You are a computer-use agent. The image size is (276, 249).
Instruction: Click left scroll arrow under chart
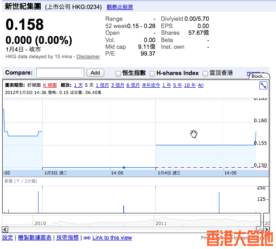click(x=5, y=230)
